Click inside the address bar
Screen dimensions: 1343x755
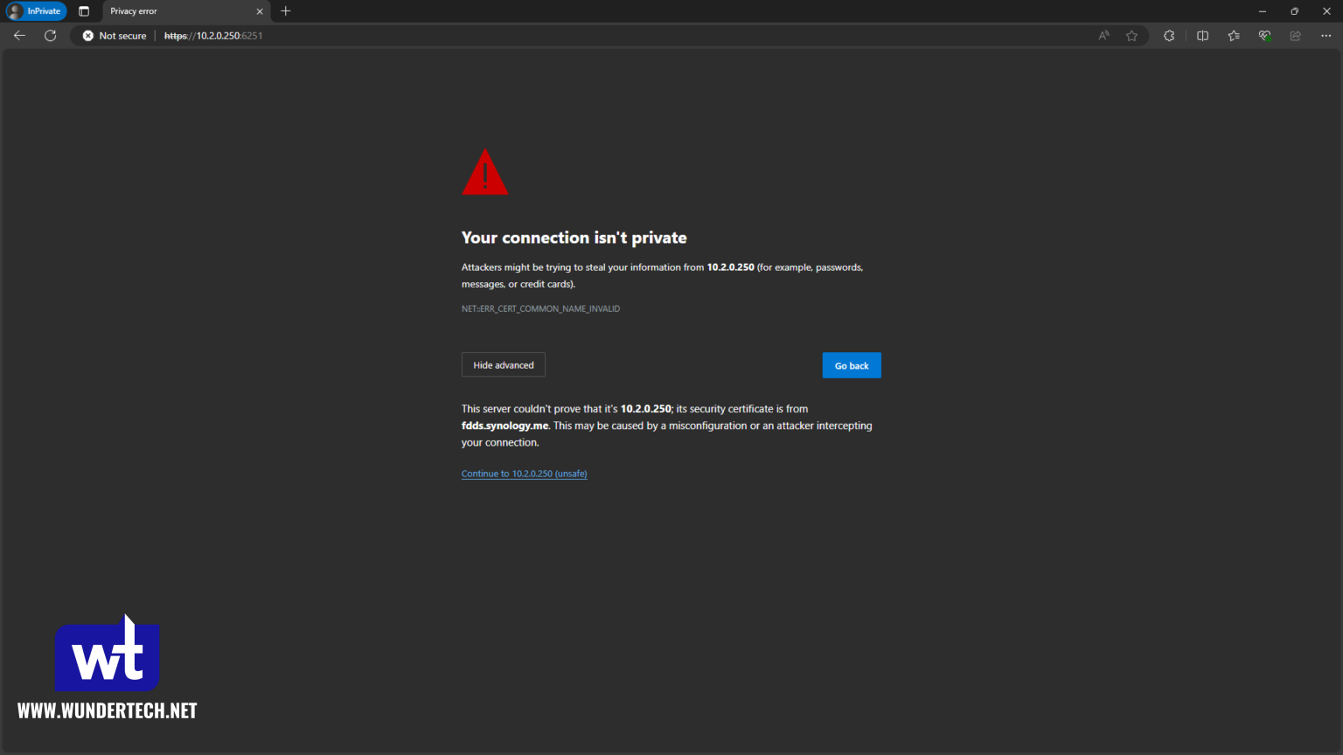[525, 36]
